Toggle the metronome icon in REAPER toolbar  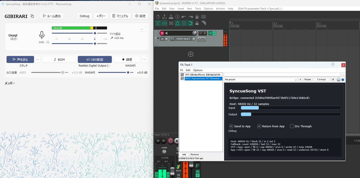197,17
